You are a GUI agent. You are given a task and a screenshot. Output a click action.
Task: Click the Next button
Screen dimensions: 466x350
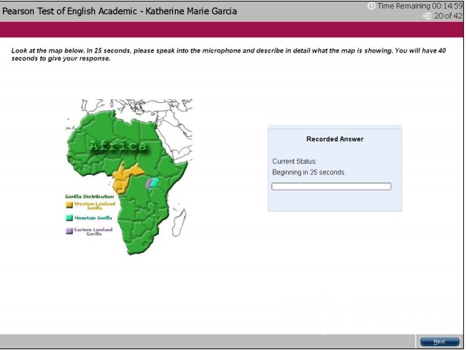439,342
